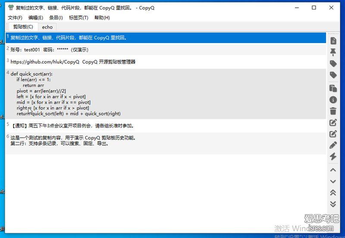Move item up with single up chevron
345x238 pixels.
coord(333,170)
